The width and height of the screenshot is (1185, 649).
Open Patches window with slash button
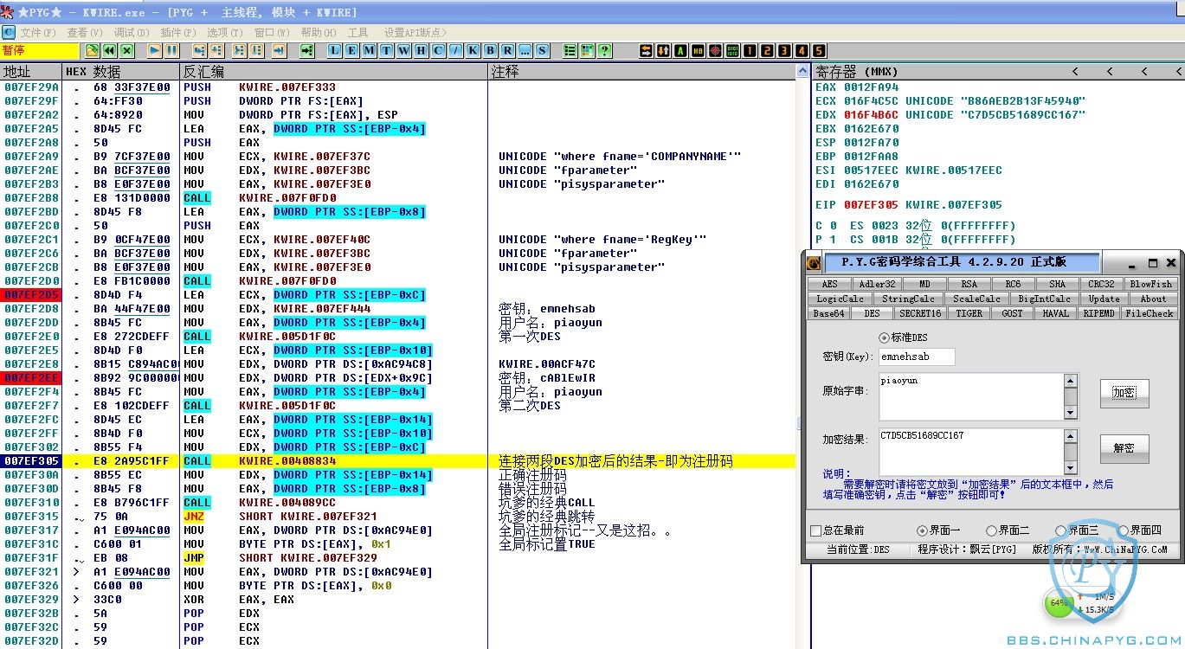point(455,50)
